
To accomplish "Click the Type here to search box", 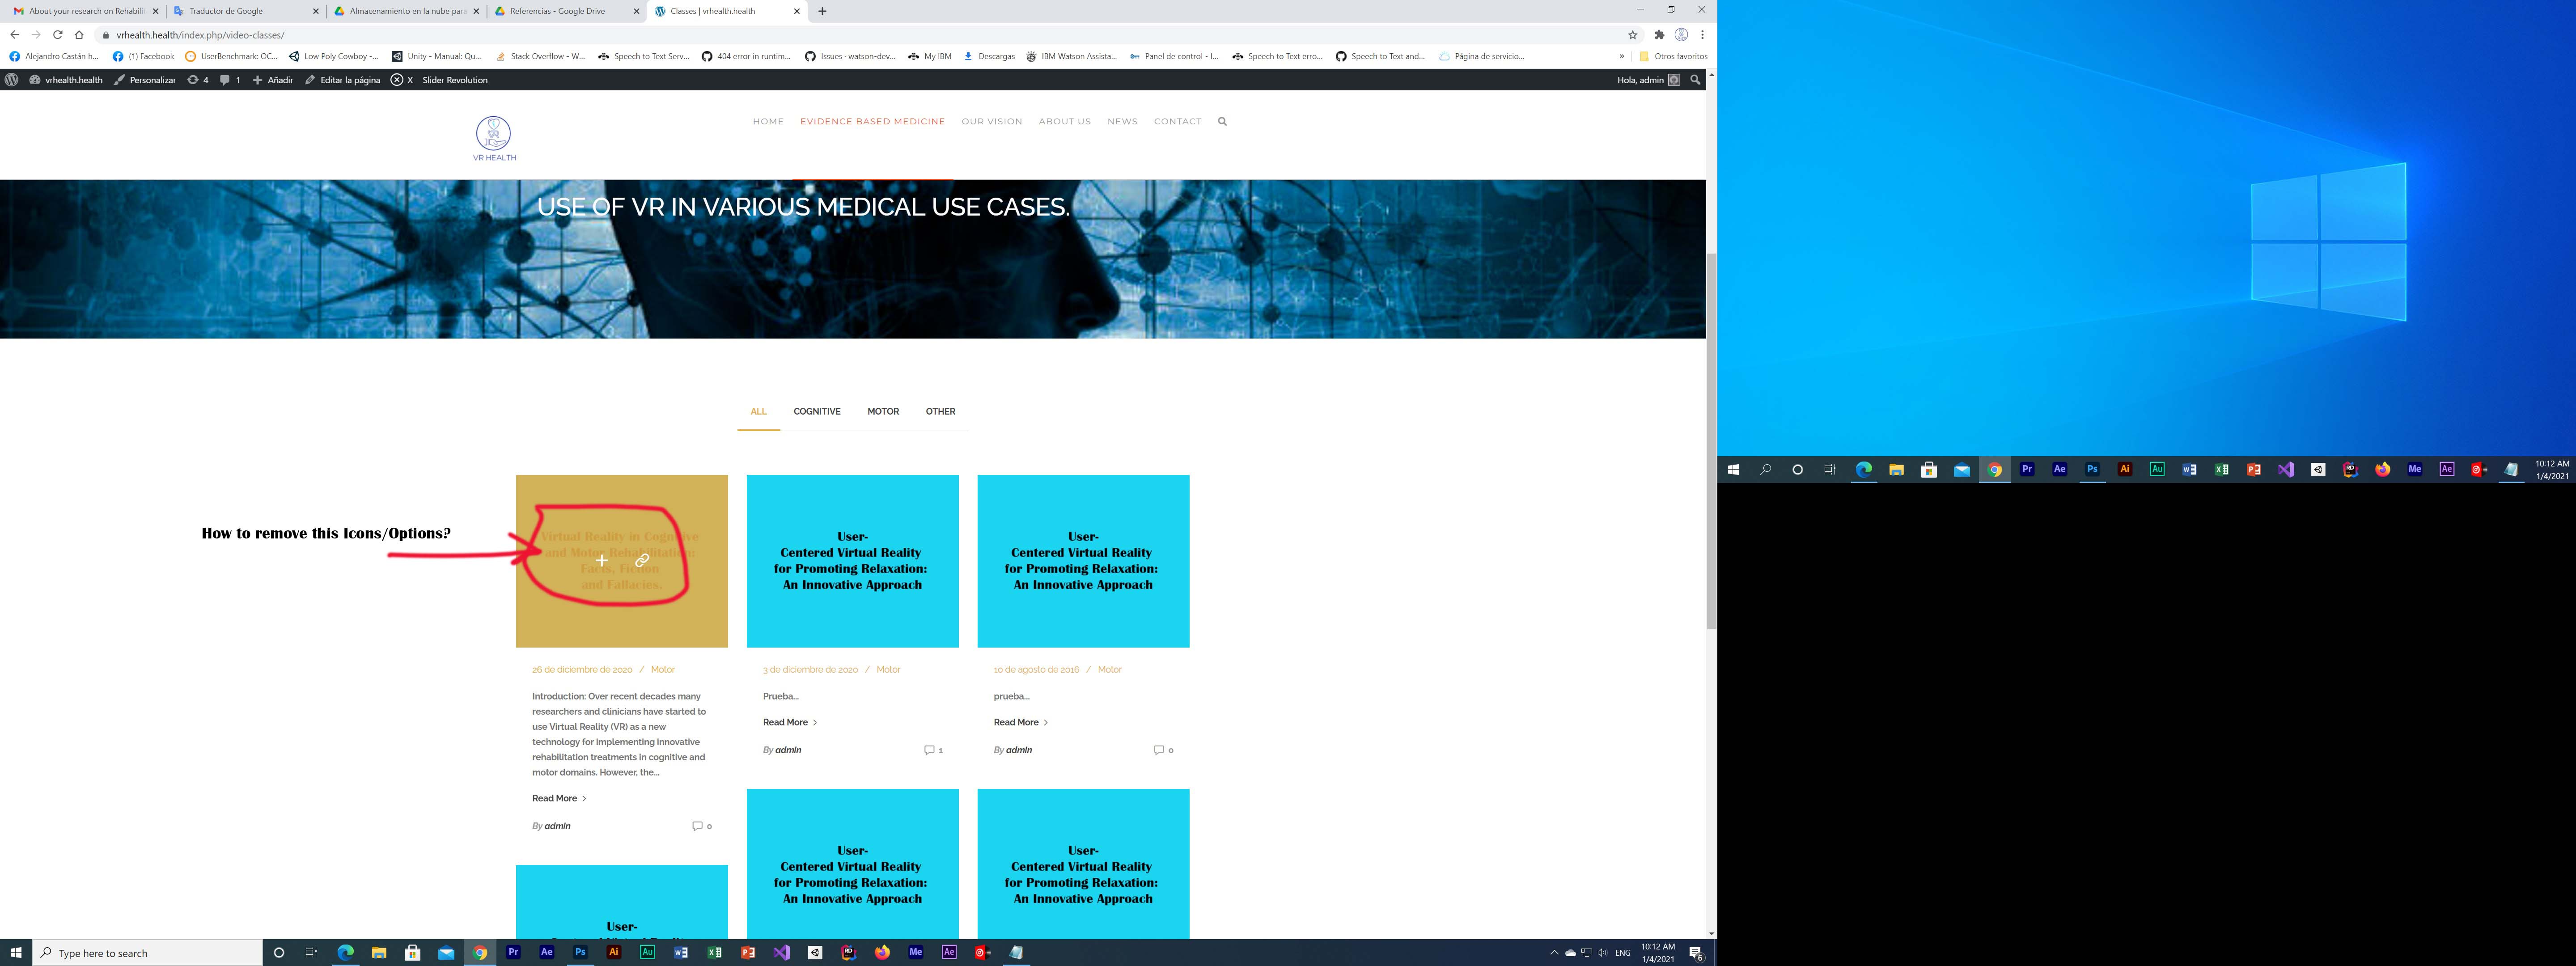I will (x=147, y=953).
